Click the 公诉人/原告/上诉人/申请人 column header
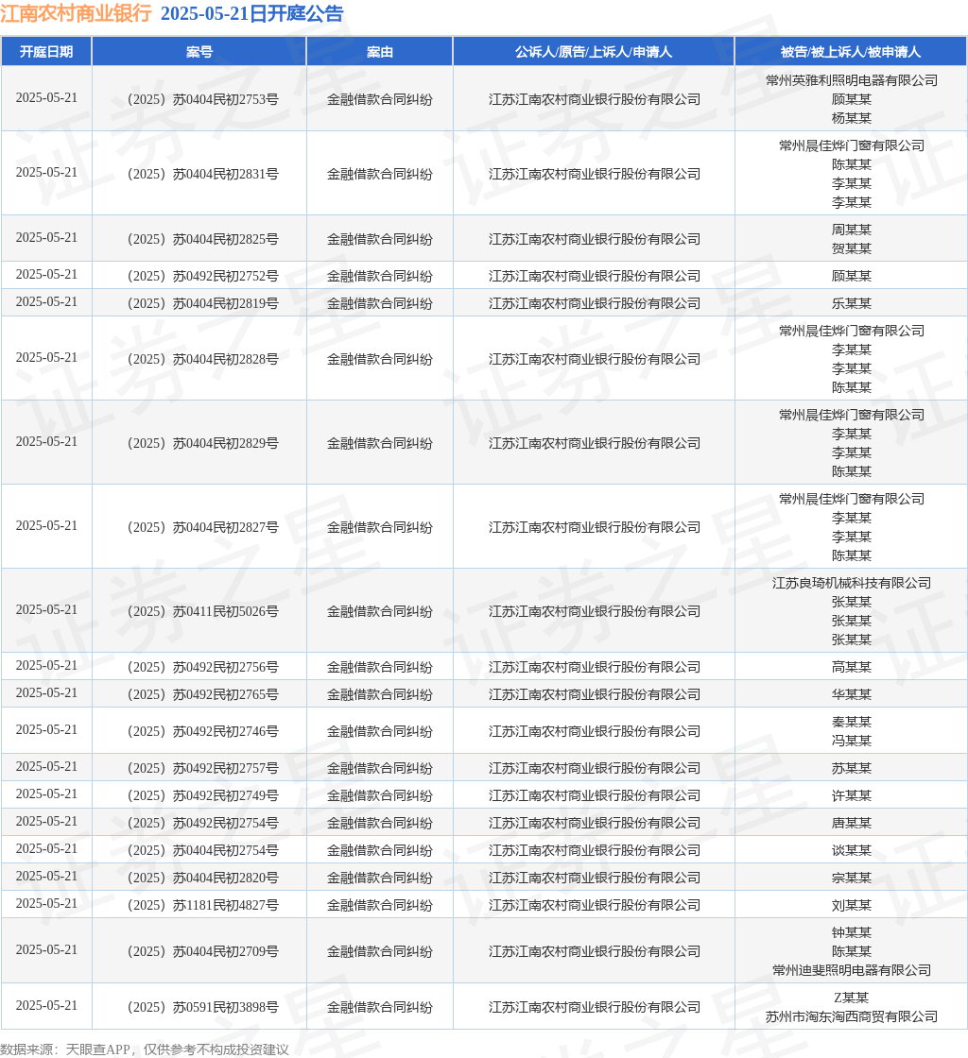Image resolution: width=968 pixels, height=1058 pixels. [x=594, y=52]
